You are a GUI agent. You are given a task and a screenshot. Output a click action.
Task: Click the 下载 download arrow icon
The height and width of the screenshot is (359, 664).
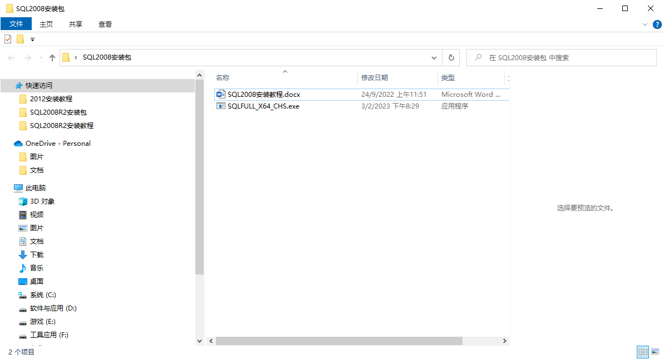(23, 255)
